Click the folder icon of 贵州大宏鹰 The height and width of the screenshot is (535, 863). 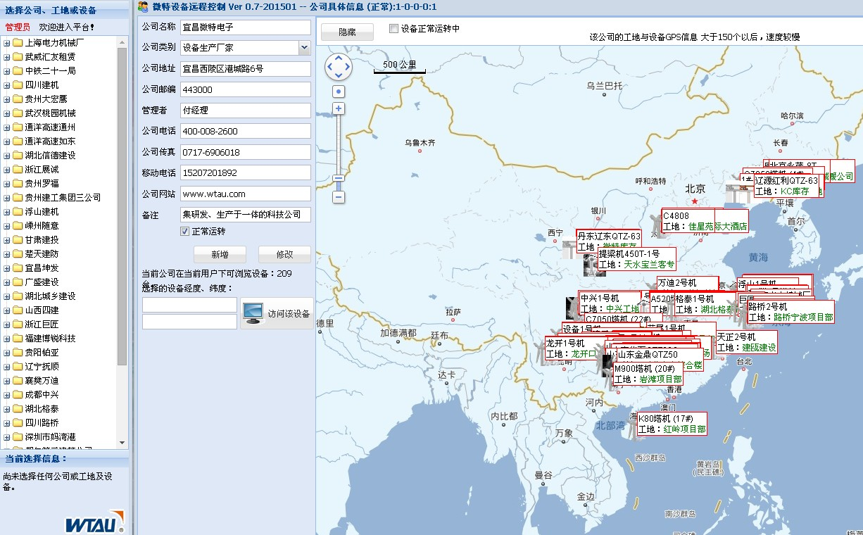point(18,99)
